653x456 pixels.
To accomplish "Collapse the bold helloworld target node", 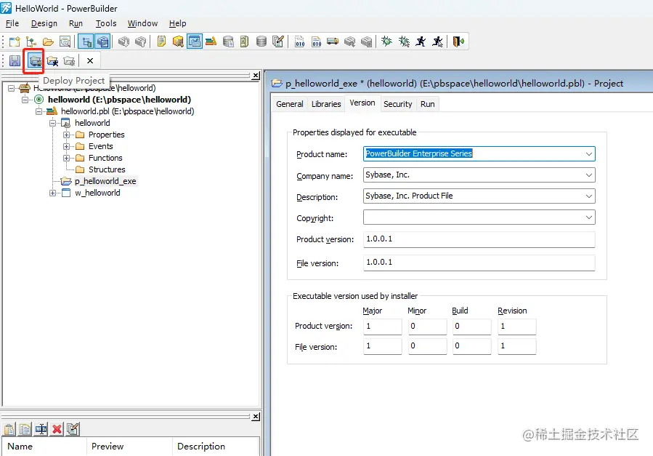I will [25, 100].
